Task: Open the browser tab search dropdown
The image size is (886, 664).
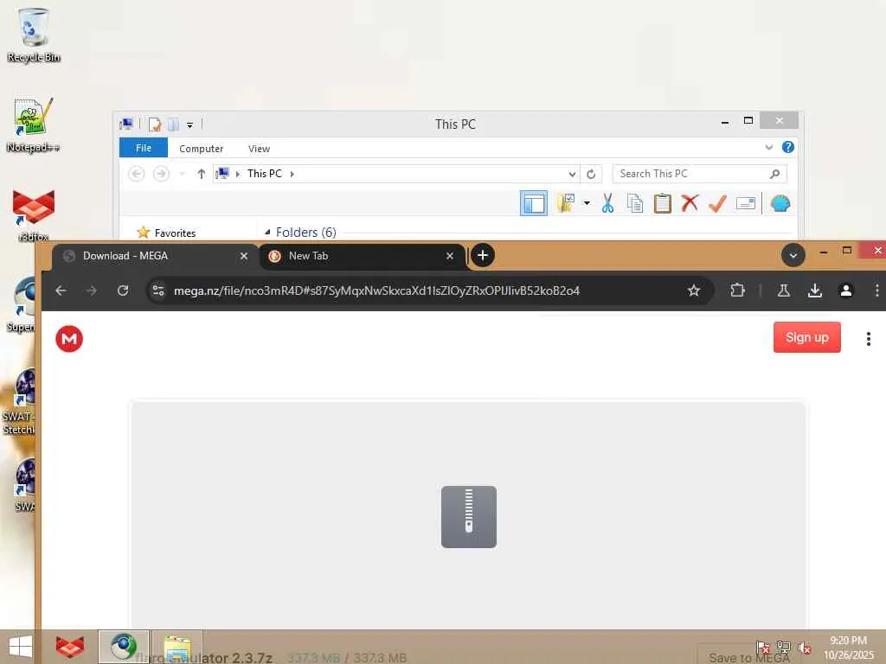Action: tap(793, 255)
